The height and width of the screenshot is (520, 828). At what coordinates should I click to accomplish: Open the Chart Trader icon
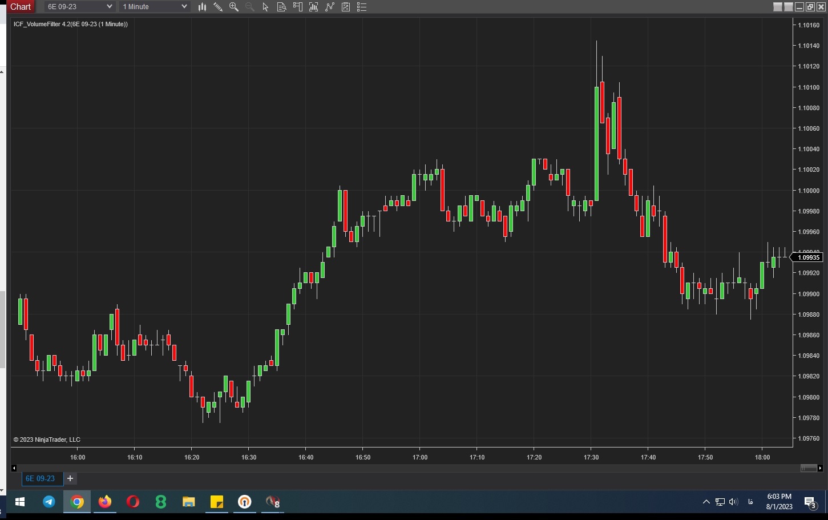pyautogui.click(x=297, y=7)
